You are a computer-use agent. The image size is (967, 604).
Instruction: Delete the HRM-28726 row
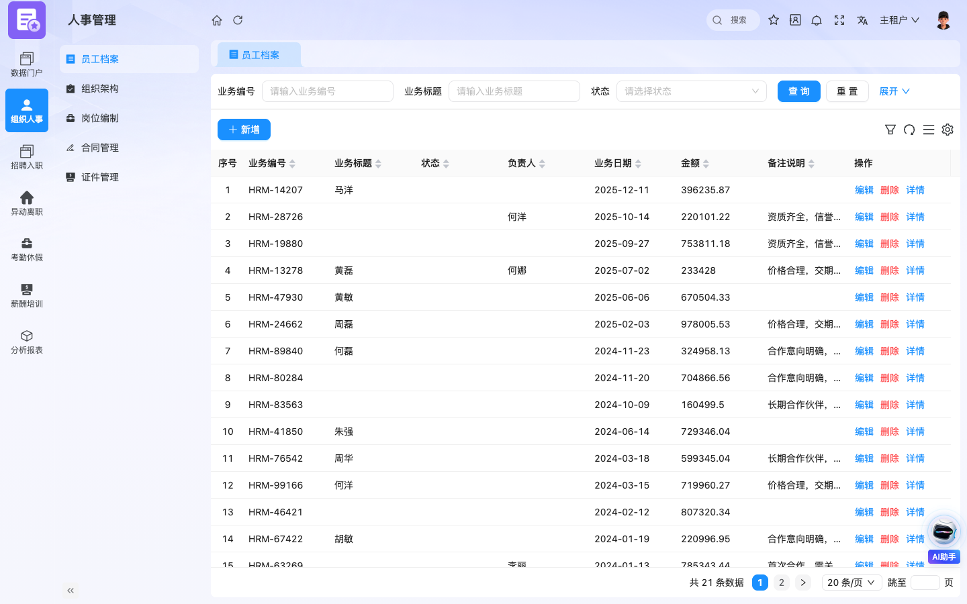point(890,217)
